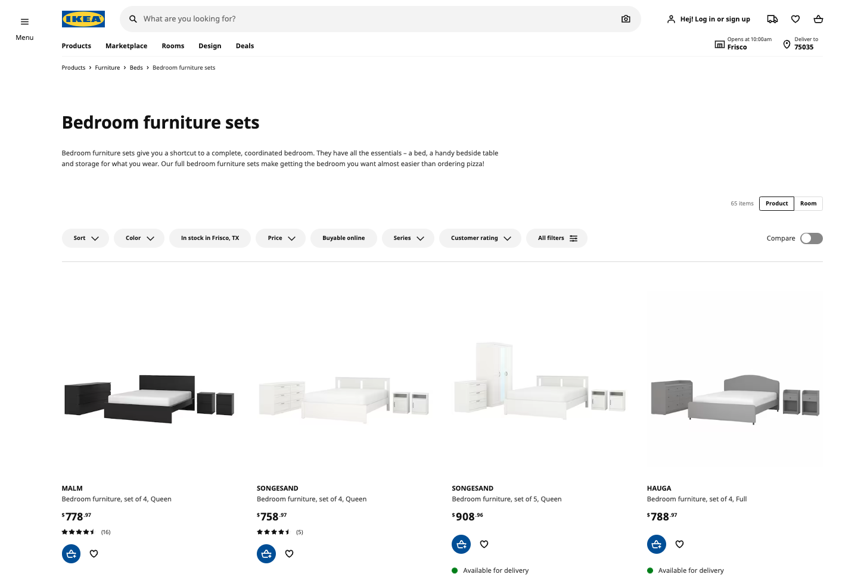Go to Beds breadcrumb
This screenshot has width=864, height=577.
136,68
